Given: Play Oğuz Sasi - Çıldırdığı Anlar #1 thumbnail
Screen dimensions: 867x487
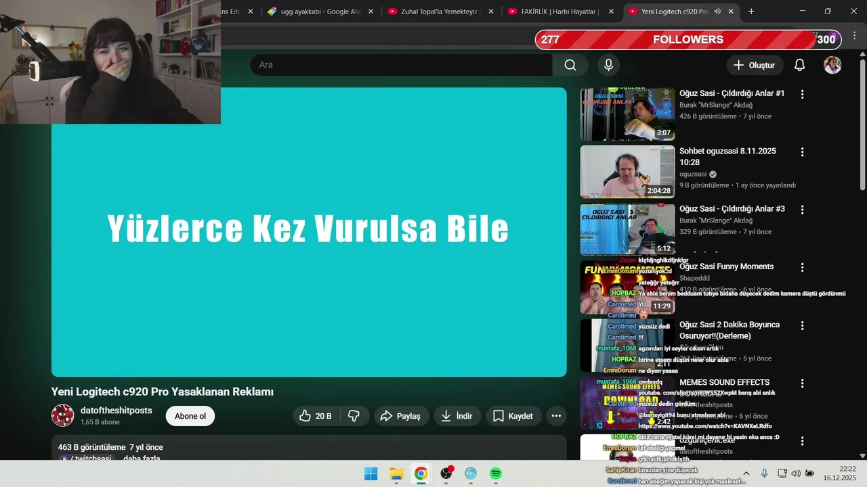Looking at the screenshot, I should [x=627, y=114].
